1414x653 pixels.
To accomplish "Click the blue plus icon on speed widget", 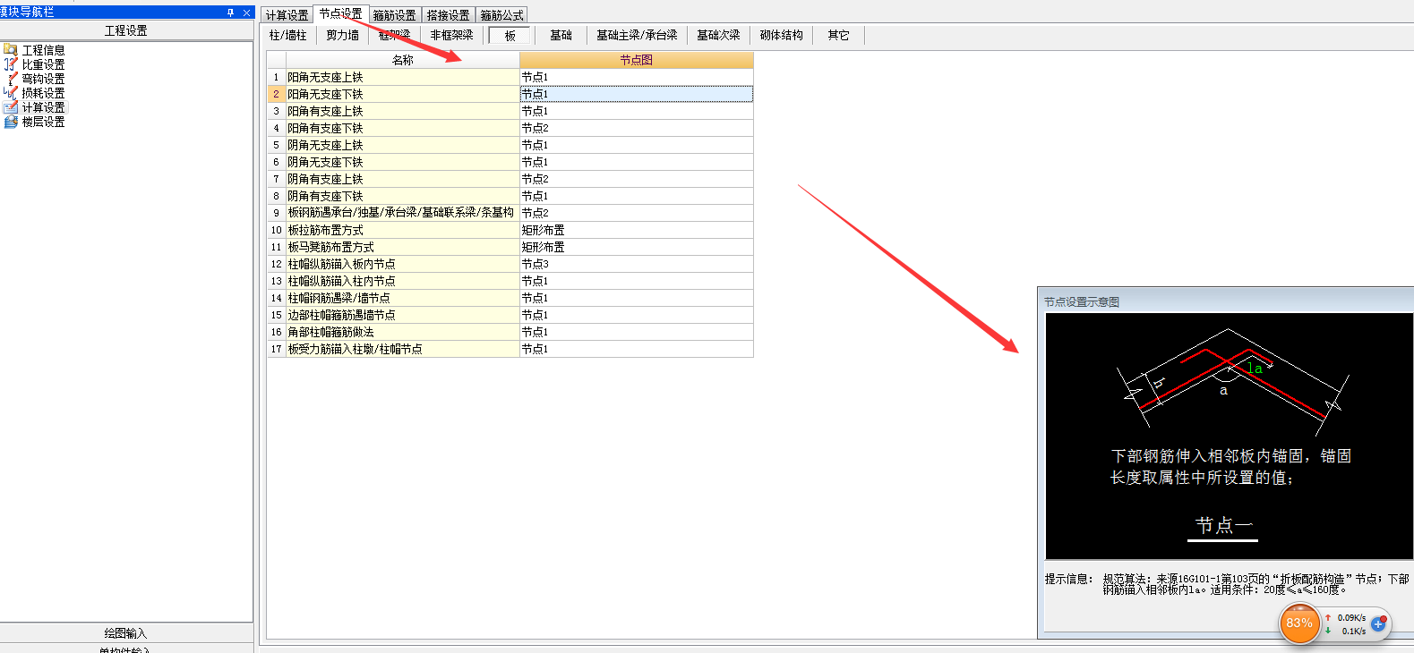I will pyautogui.click(x=1379, y=623).
